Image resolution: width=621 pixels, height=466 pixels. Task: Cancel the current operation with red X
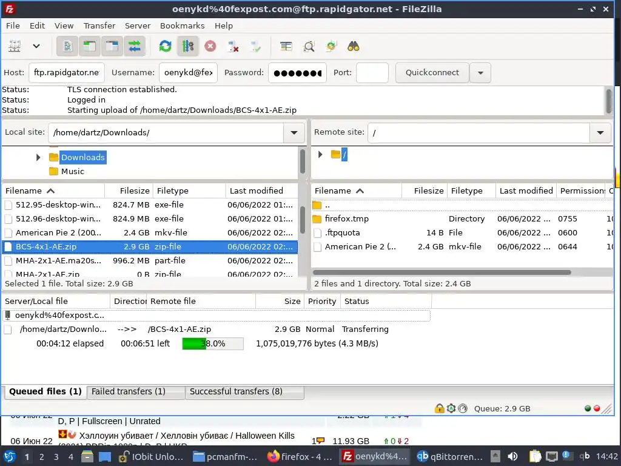(x=210, y=46)
